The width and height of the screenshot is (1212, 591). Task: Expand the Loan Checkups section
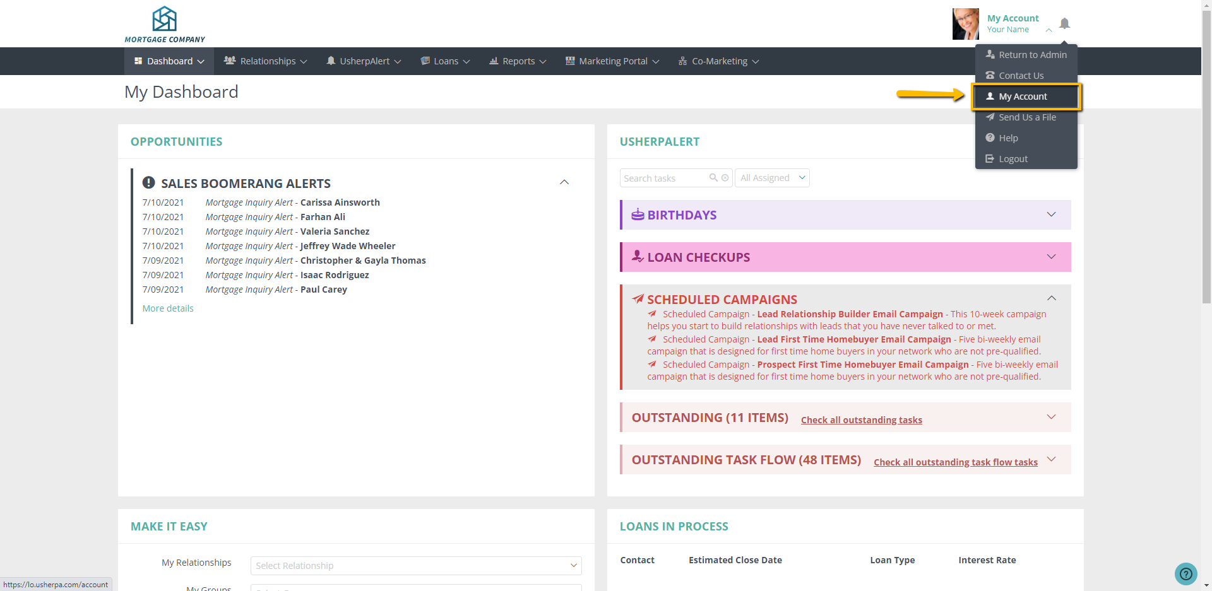pos(1051,257)
